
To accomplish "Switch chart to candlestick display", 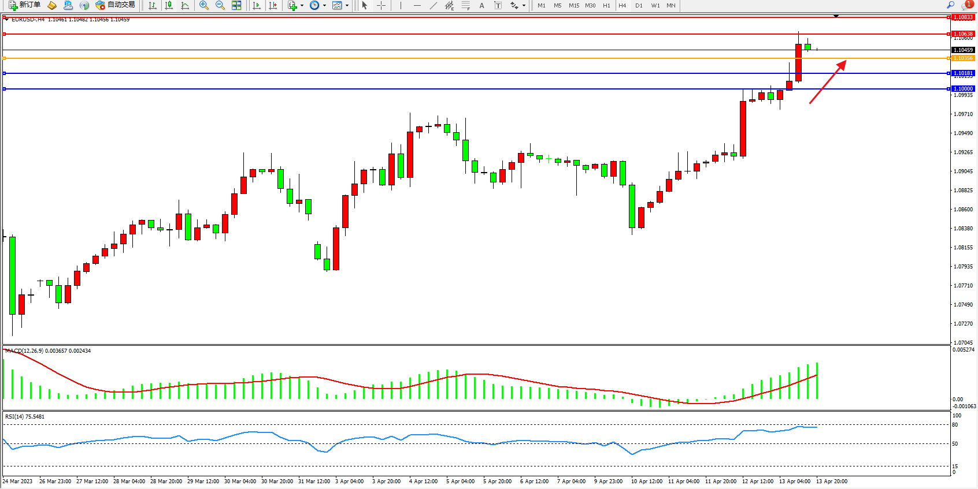I will click(169, 5).
